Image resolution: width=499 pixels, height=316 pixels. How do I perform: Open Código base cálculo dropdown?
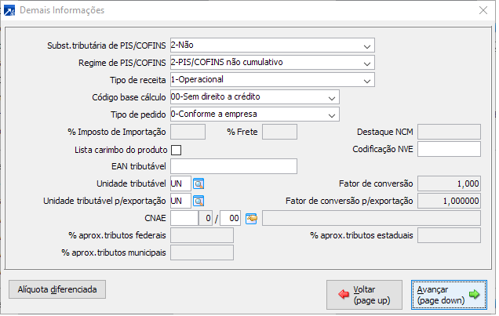pos(333,97)
